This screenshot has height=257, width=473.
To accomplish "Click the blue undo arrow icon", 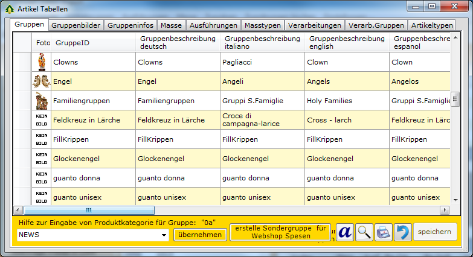I will tap(402, 232).
